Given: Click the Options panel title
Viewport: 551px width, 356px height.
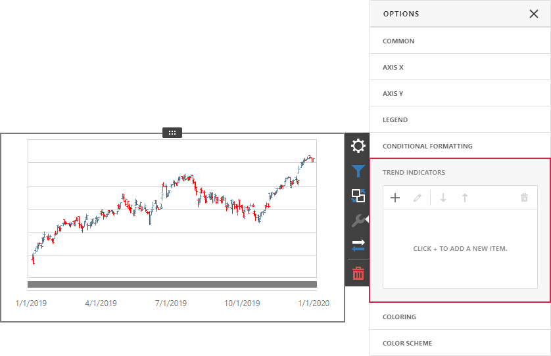Looking at the screenshot, I should [401, 14].
